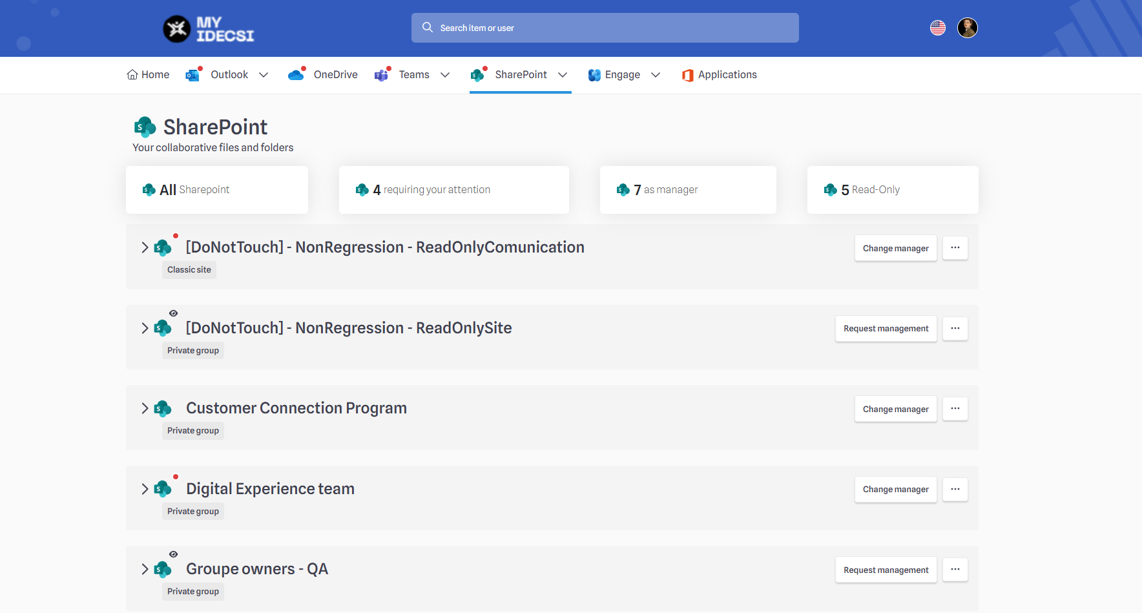The width and height of the screenshot is (1142, 613).
Task: Click the Applications Office icon
Action: click(687, 76)
